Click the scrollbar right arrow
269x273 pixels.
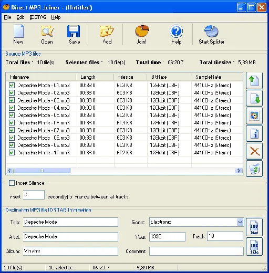click(x=239, y=171)
